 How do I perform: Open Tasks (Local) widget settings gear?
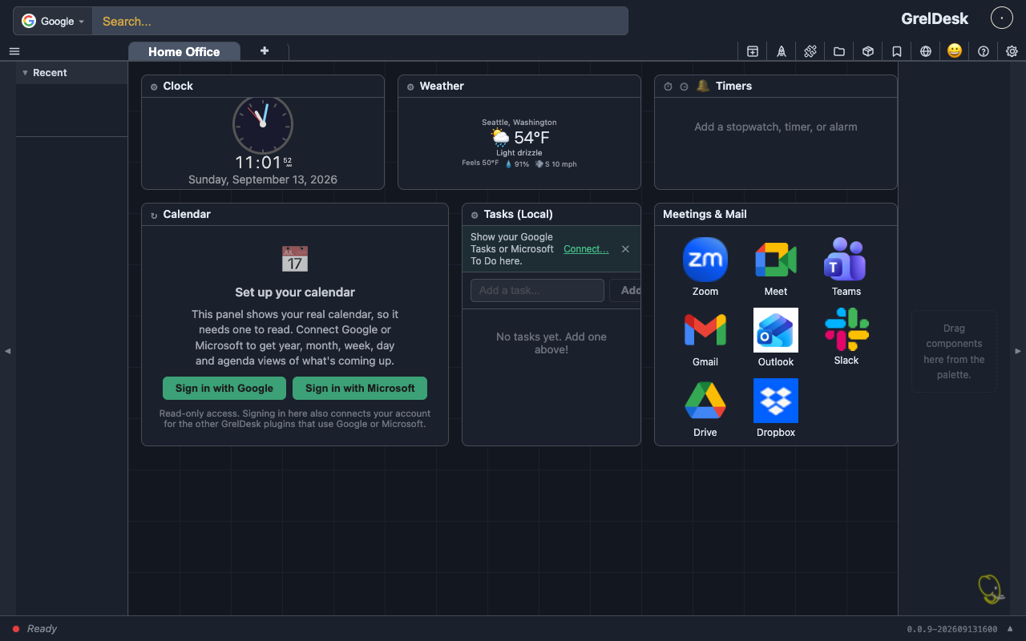[x=475, y=215]
